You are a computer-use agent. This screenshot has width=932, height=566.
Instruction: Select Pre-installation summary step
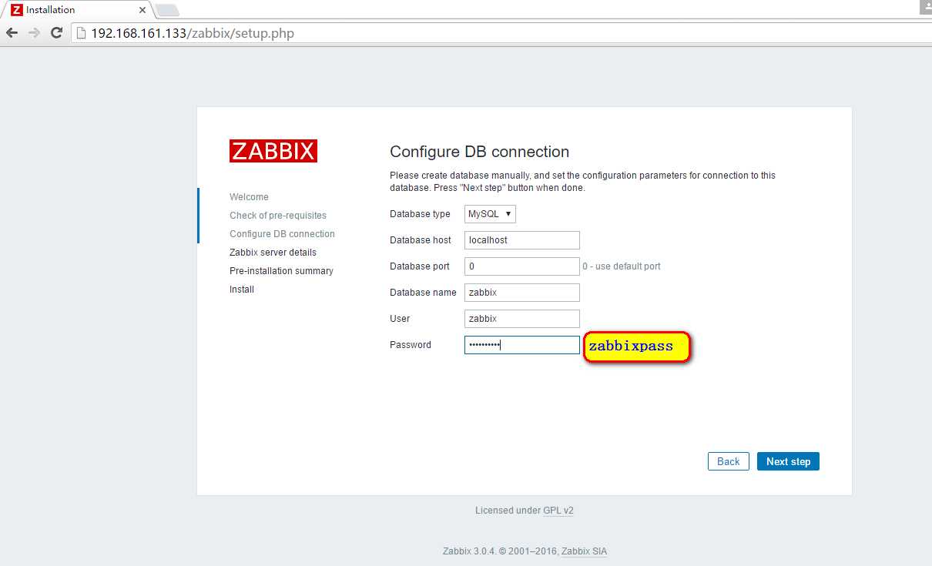pos(281,271)
